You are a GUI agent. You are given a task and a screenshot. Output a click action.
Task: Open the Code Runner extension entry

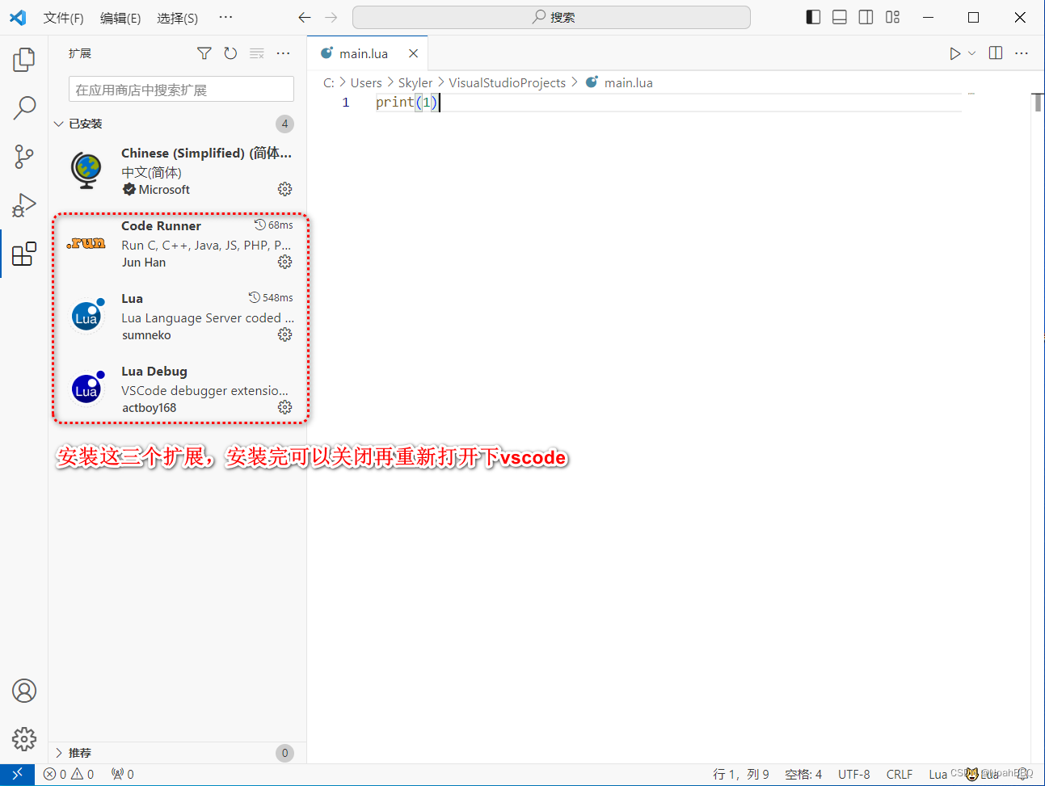click(x=178, y=243)
